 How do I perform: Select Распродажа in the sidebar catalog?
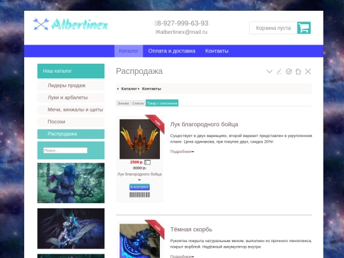(71, 134)
